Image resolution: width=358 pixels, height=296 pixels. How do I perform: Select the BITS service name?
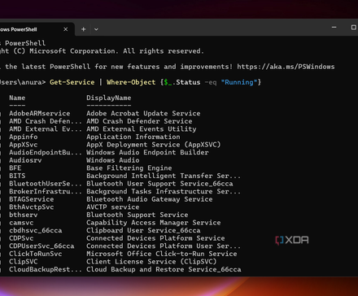17,176
